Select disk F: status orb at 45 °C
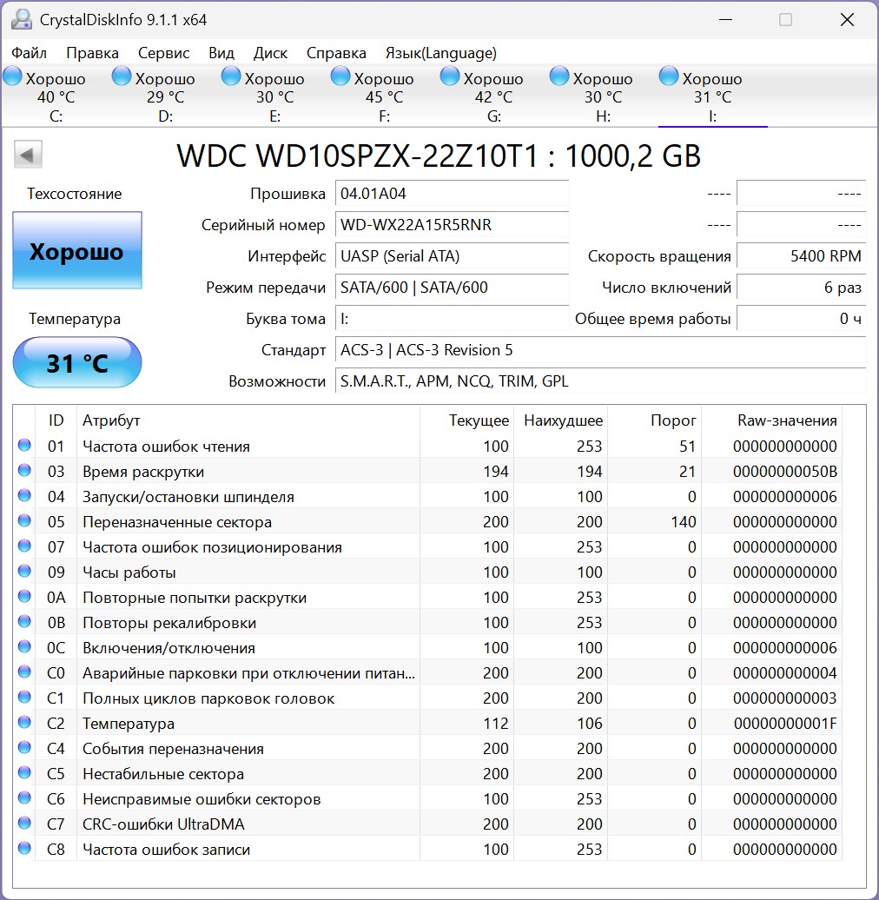 click(340, 76)
